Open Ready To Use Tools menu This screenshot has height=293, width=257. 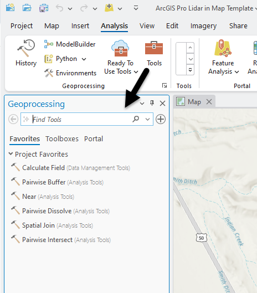[121, 57]
